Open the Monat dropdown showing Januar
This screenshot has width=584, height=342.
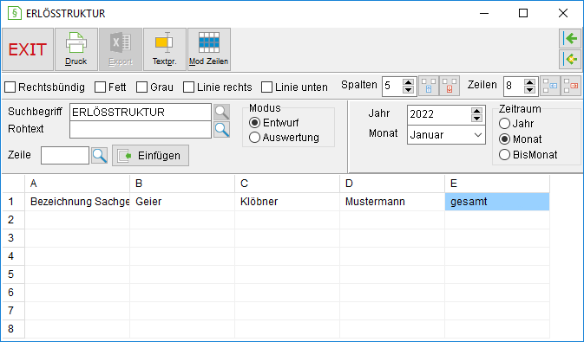tap(446, 135)
